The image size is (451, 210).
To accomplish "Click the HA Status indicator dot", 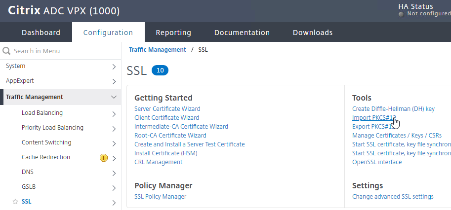I will click(x=401, y=14).
